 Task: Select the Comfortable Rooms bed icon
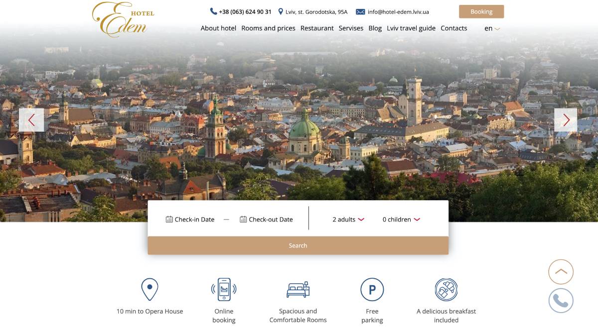298,289
